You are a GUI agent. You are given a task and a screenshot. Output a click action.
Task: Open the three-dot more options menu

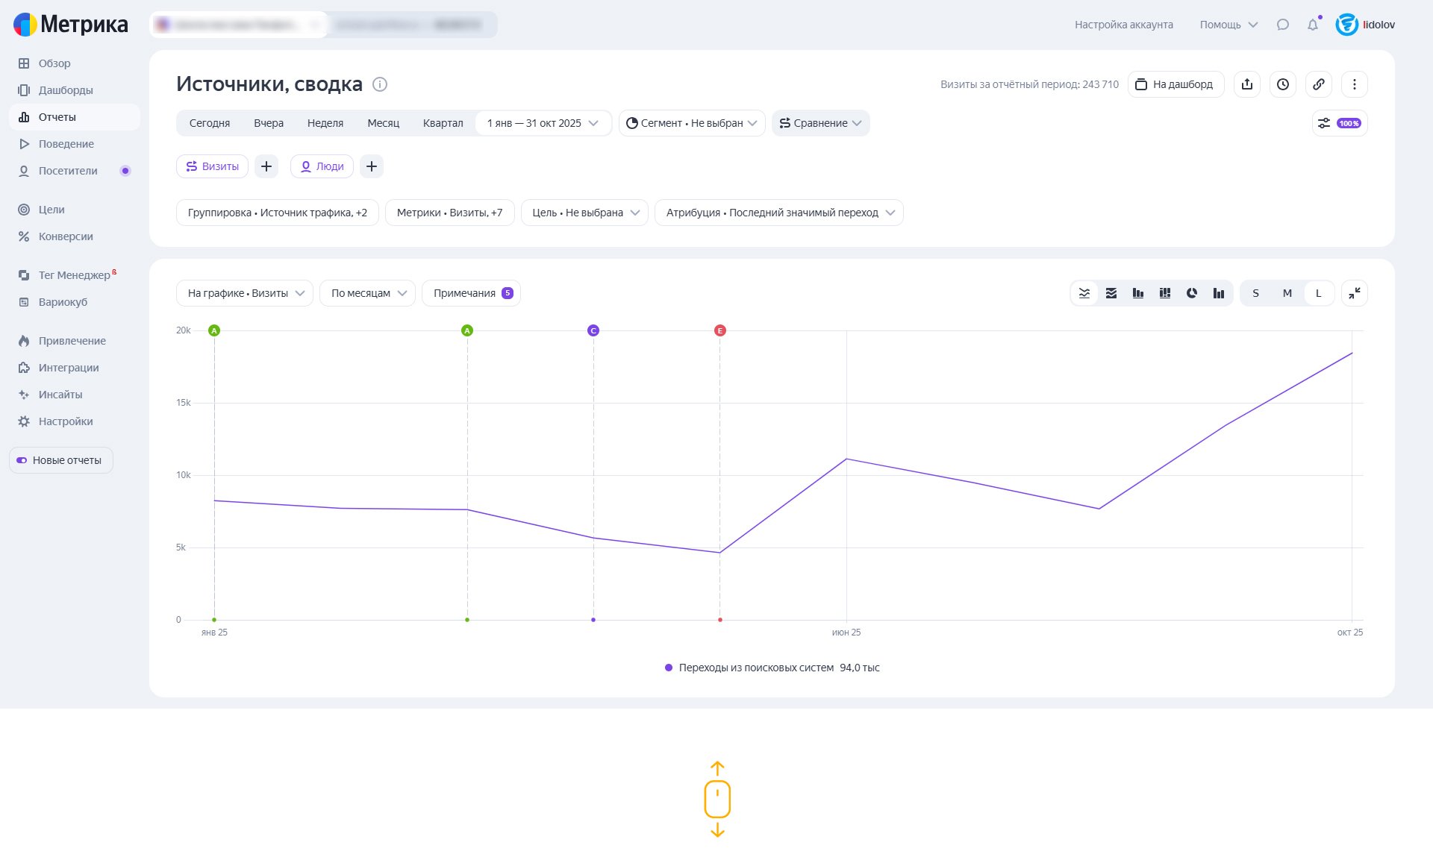pyautogui.click(x=1355, y=84)
